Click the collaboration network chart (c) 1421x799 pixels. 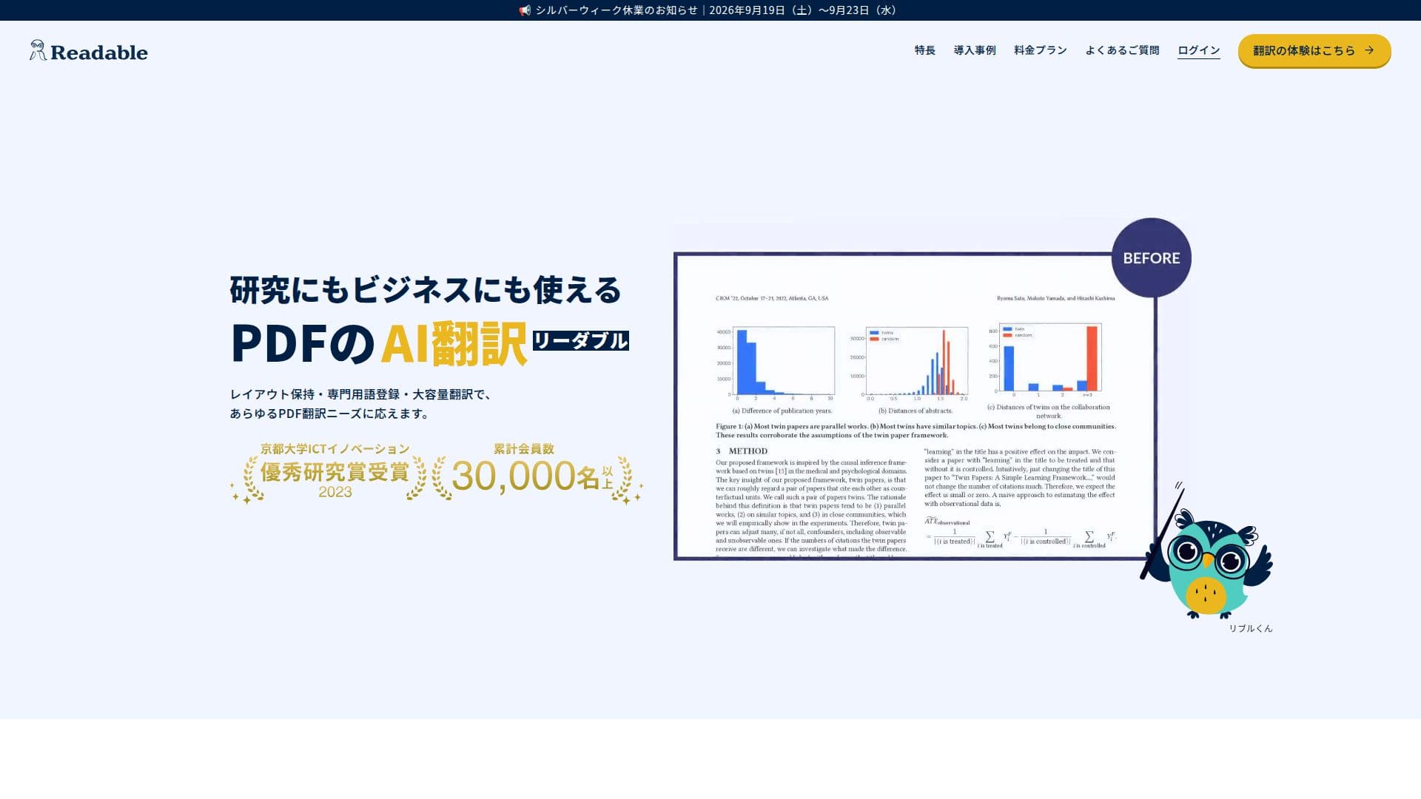1044,359
